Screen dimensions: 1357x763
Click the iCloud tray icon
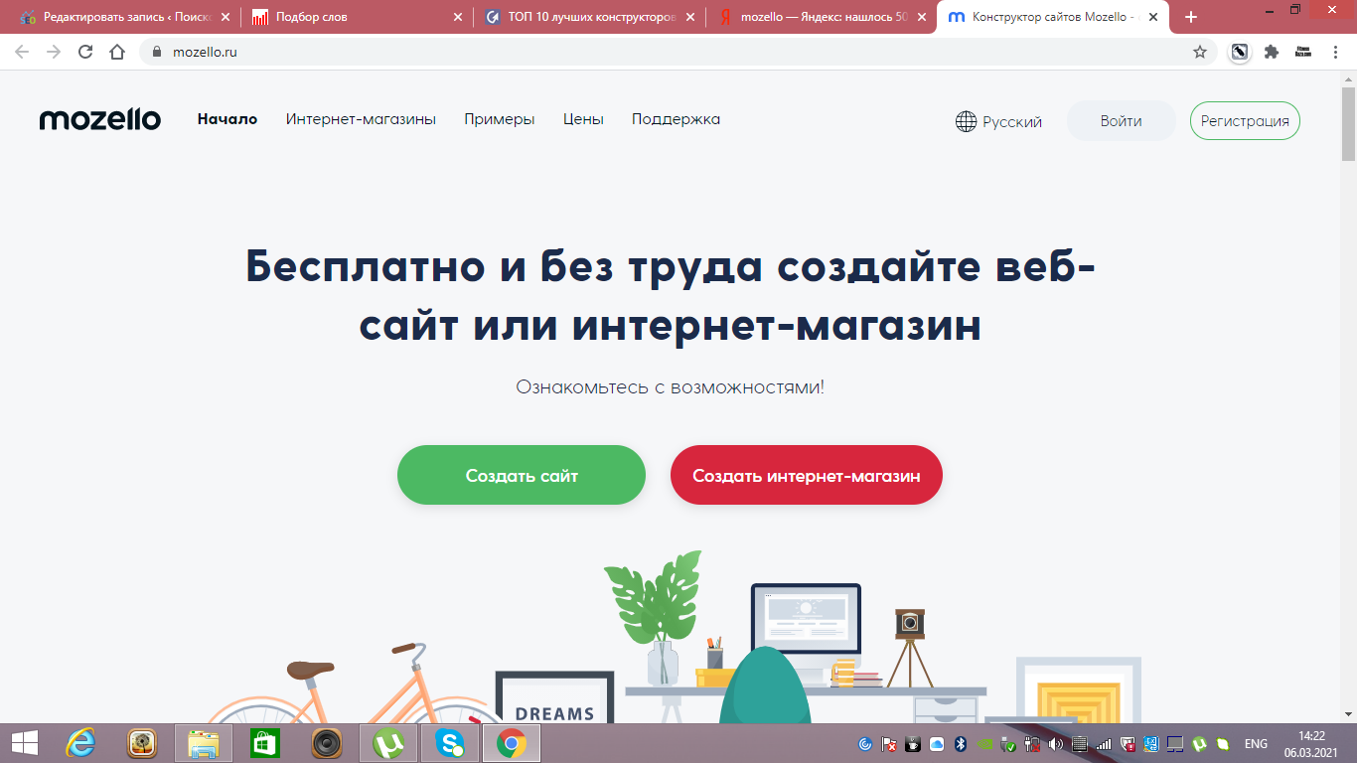coord(937,744)
